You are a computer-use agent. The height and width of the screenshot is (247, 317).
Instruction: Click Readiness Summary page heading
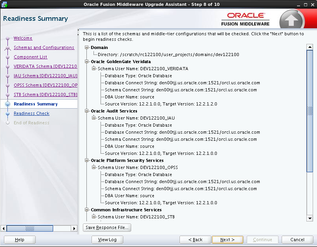point(36,18)
